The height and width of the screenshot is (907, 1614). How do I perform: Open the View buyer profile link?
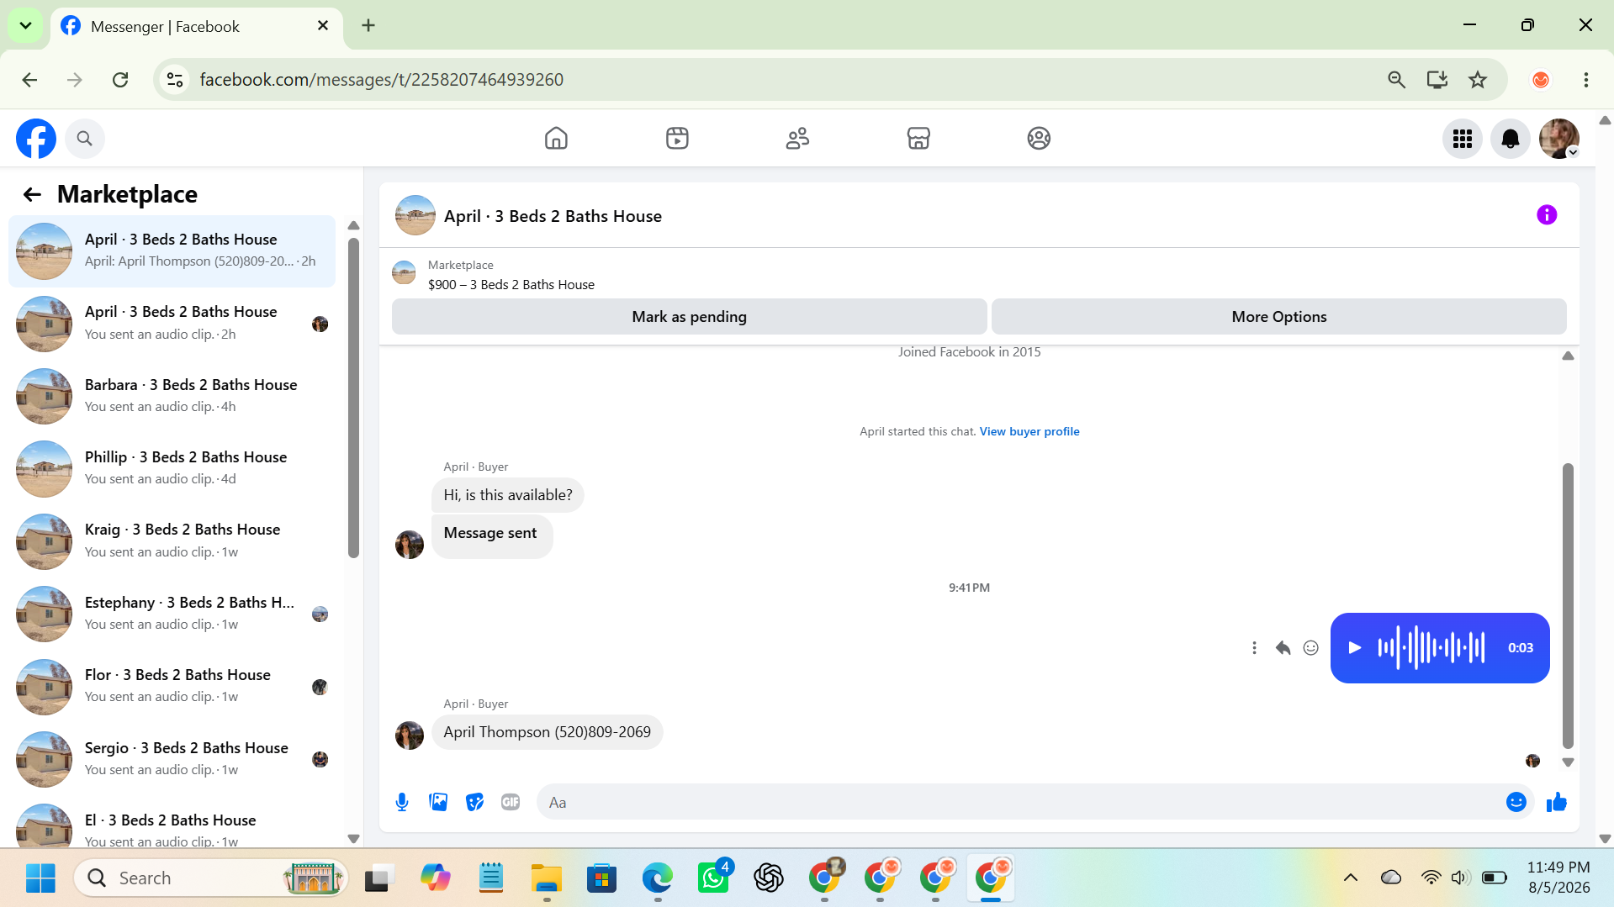point(1029,431)
